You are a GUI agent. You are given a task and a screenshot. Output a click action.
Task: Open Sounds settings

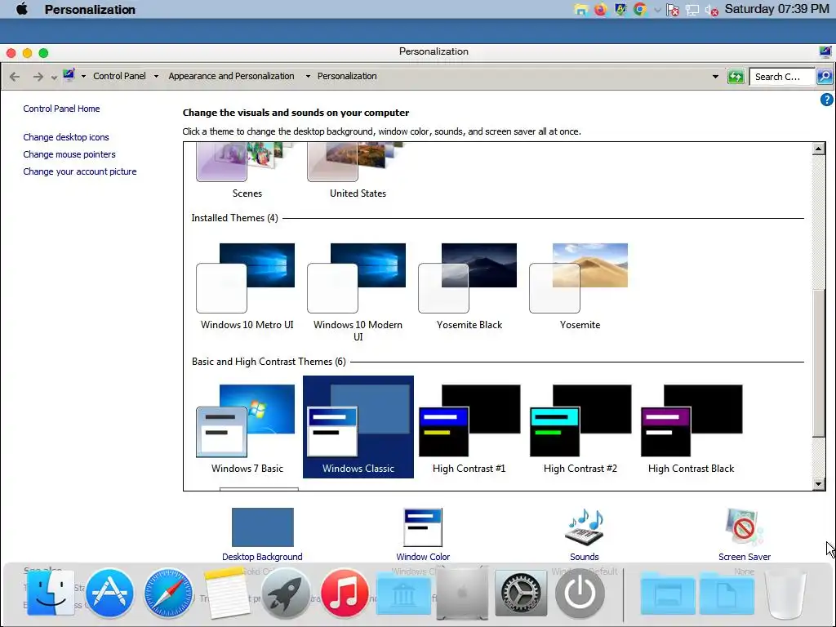pyautogui.click(x=585, y=534)
